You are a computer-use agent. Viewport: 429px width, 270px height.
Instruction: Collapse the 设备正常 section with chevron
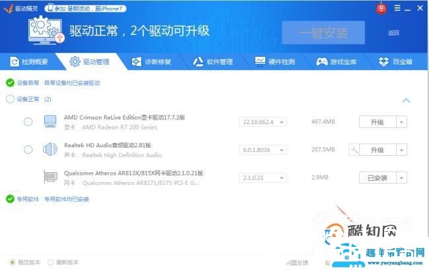click(406, 100)
